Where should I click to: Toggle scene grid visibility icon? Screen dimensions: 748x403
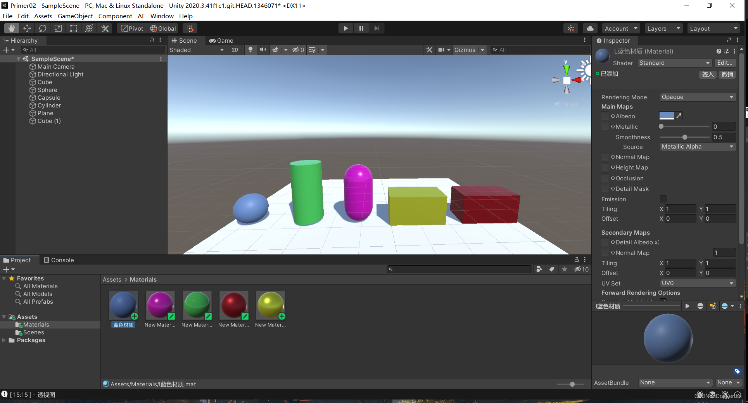[312, 50]
